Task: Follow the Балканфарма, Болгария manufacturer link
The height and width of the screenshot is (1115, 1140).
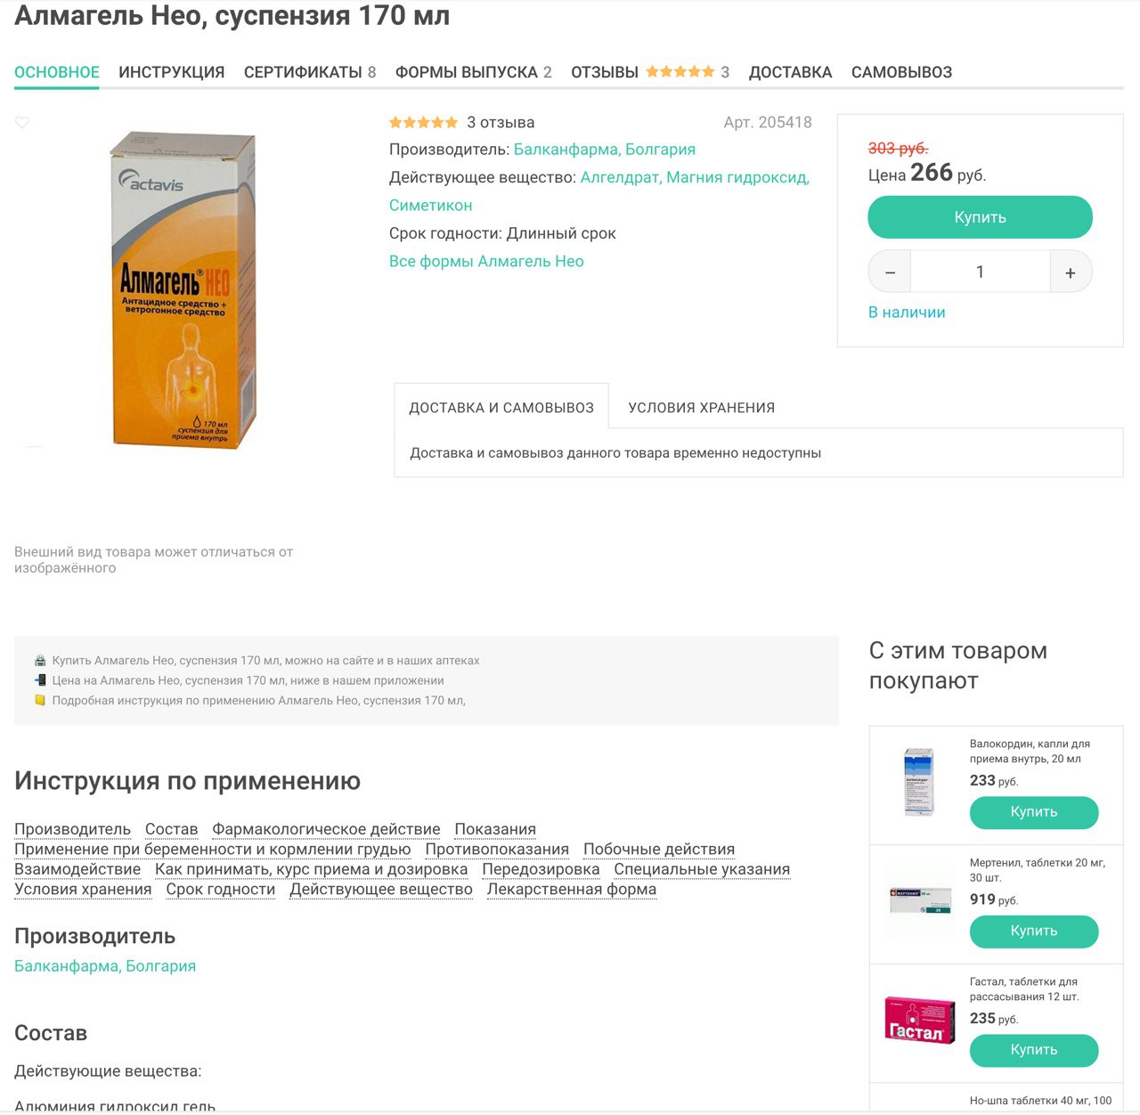Action: [605, 150]
